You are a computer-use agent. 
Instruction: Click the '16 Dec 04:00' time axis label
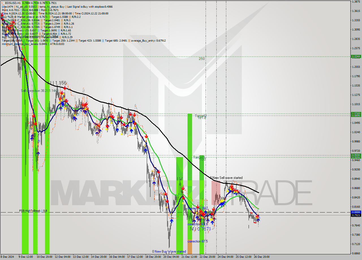click(117, 257)
